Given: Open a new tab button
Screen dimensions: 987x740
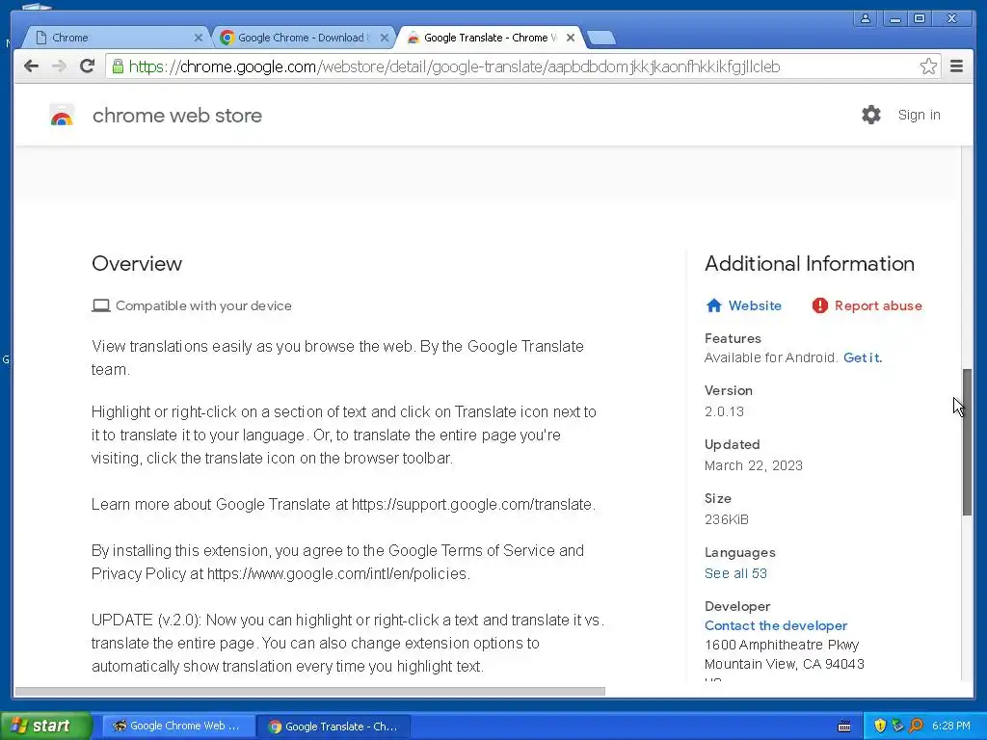Looking at the screenshot, I should (x=601, y=38).
